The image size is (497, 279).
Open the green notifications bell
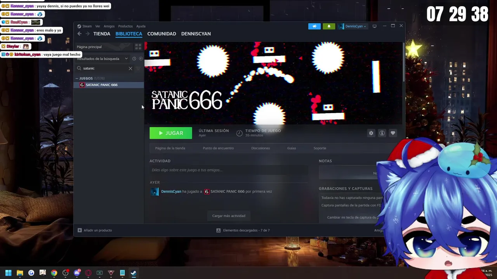329,26
